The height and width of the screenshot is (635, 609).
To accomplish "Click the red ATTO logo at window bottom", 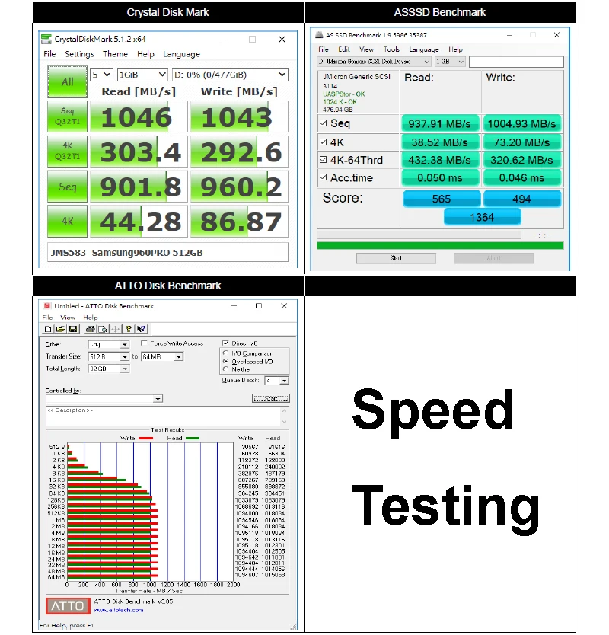I will pyautogui.click(x=68, y=606).
